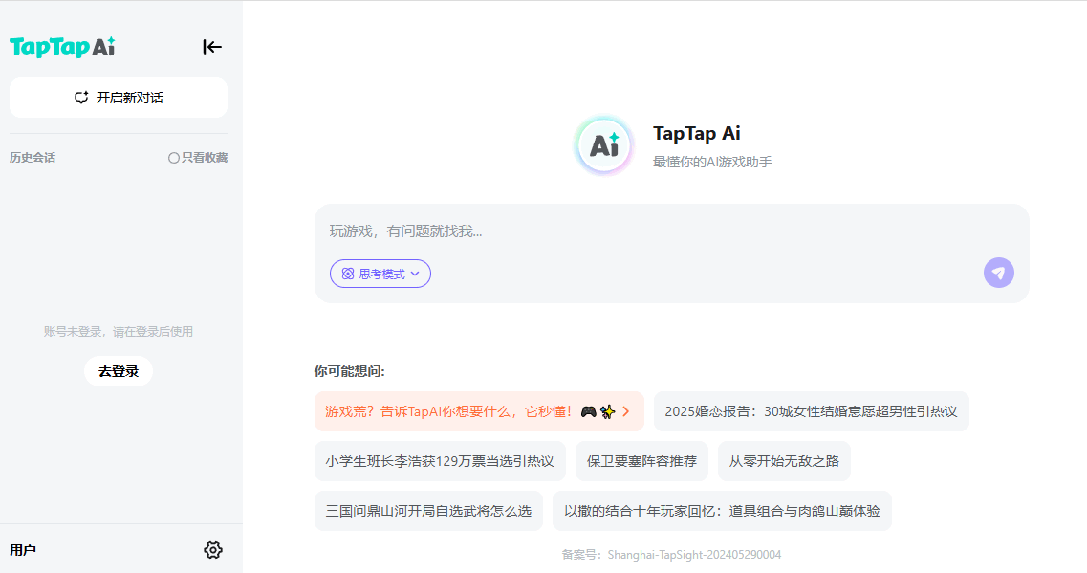Click the 去登录 login button

coord(119,371)
